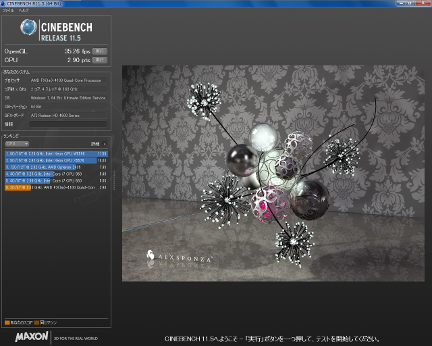The height and width of the screenshot is (346, 432).
Task: Click the rendered benchmark scene image
Action: tap(273, 173)
